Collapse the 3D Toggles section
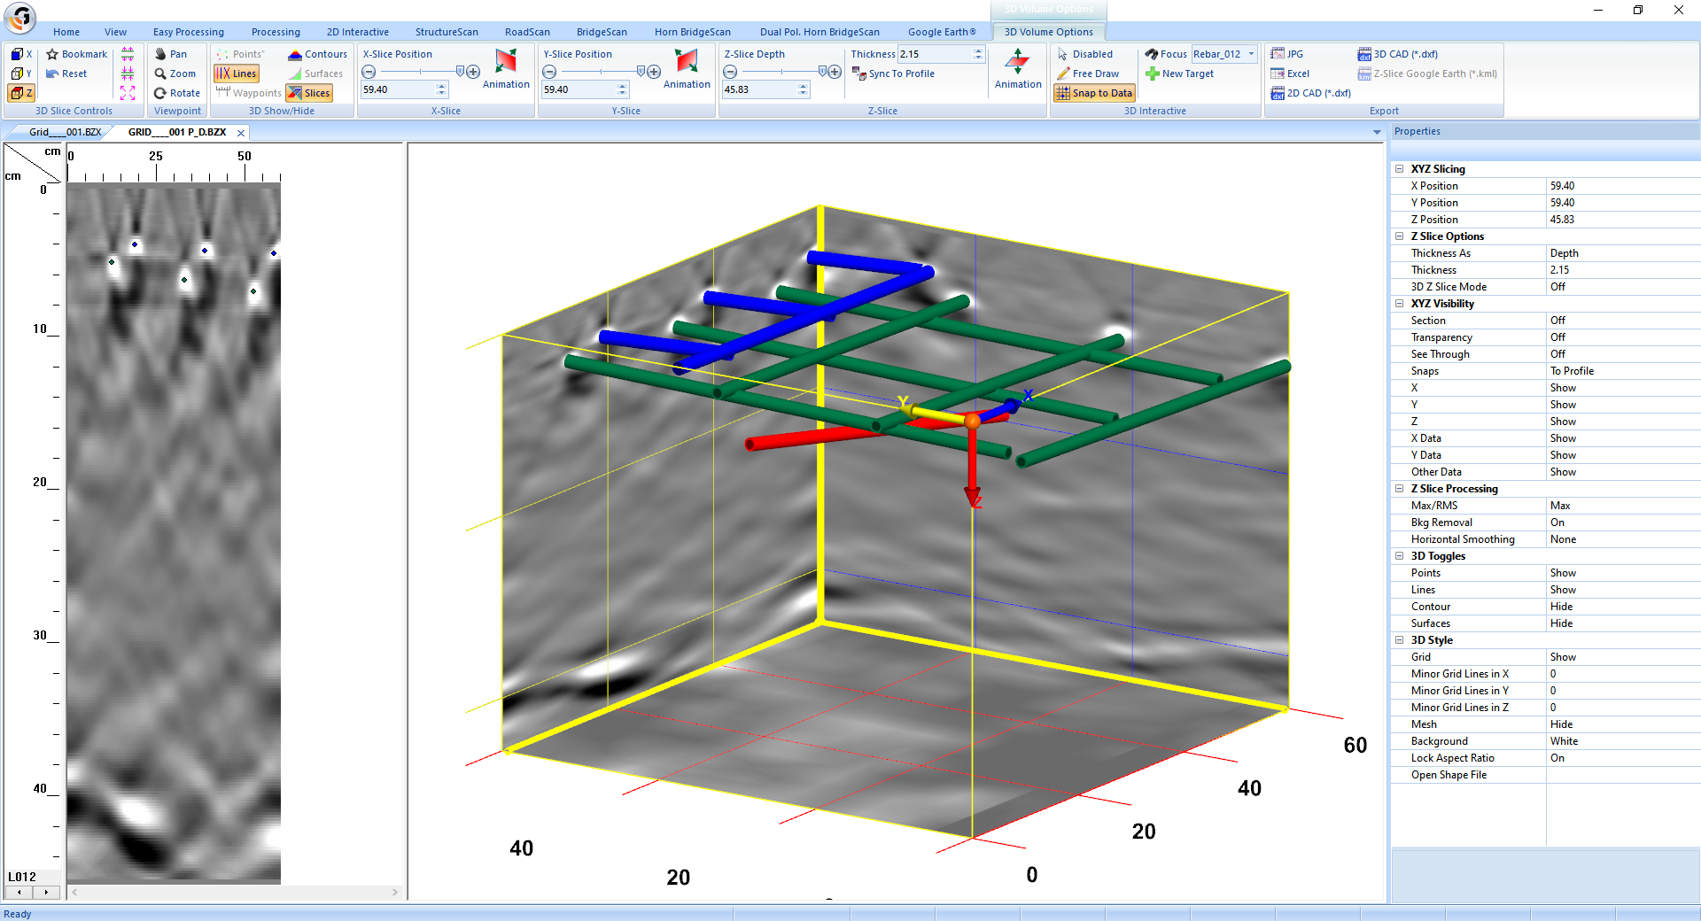1701x921 pixels. click(1398, 556)
